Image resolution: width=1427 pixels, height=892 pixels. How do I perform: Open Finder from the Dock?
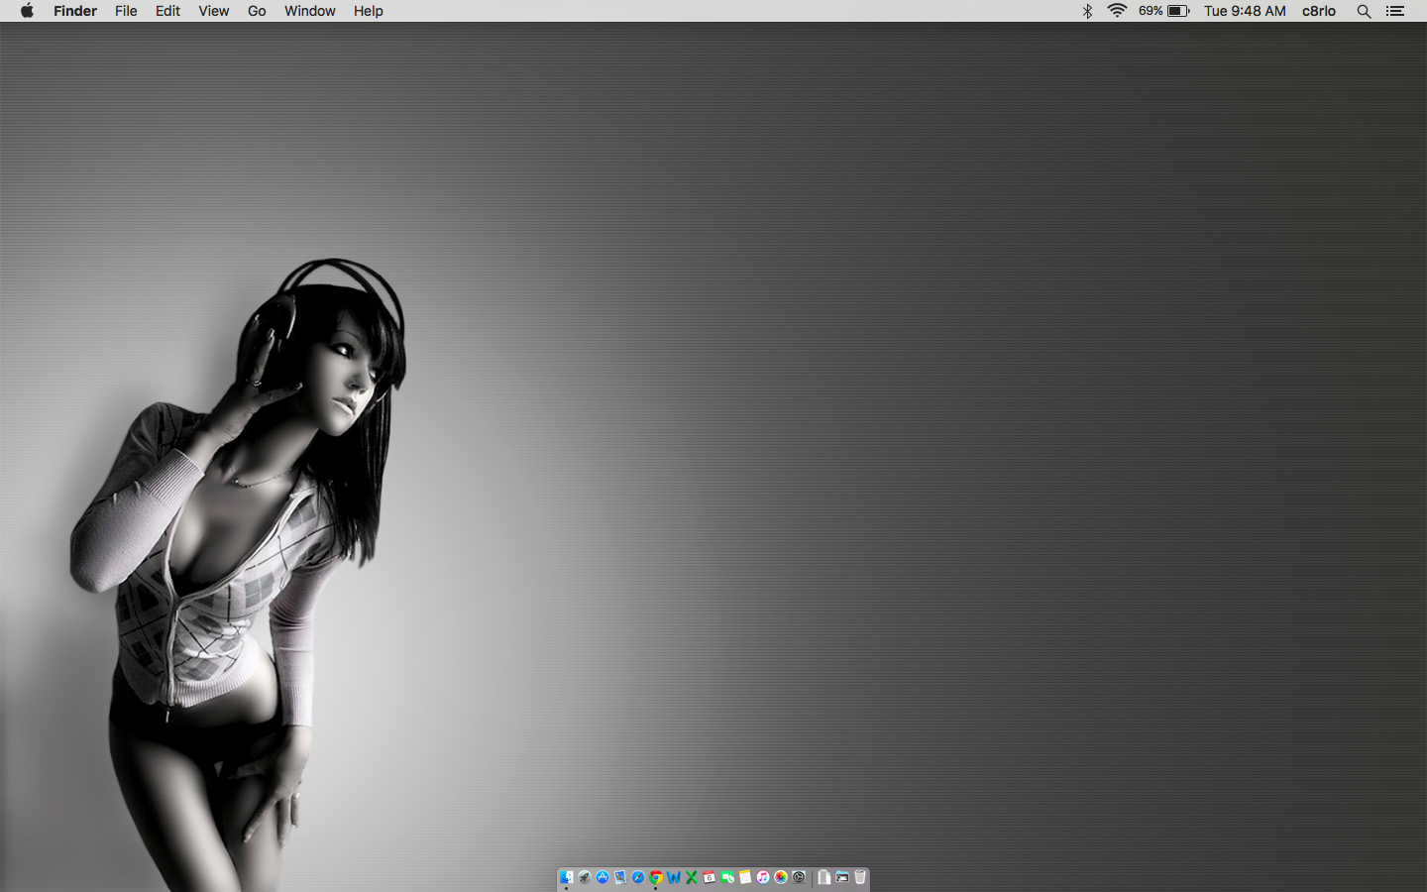coord(567,877)
